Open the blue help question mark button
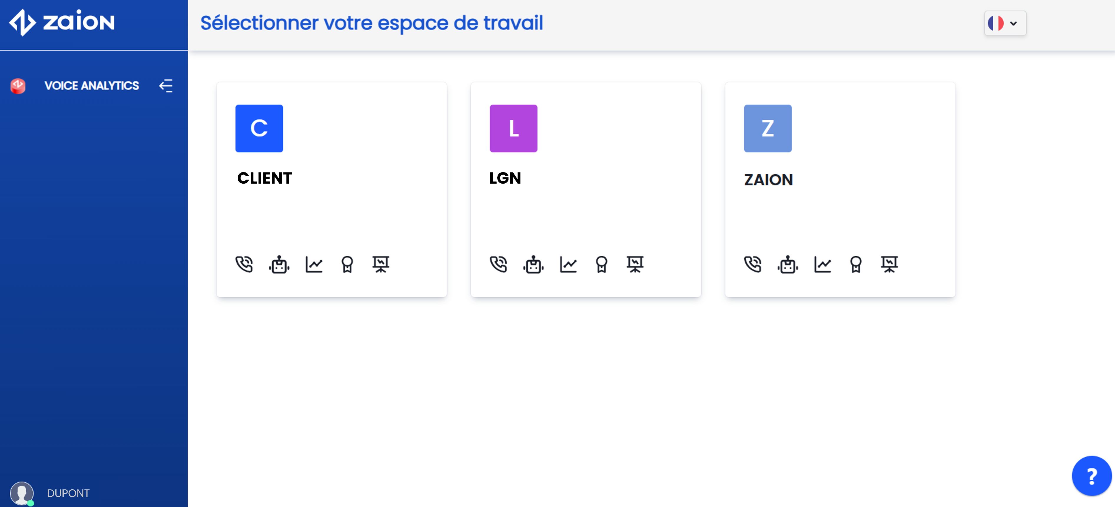Screen dimensions: 1115x507 1091,476
